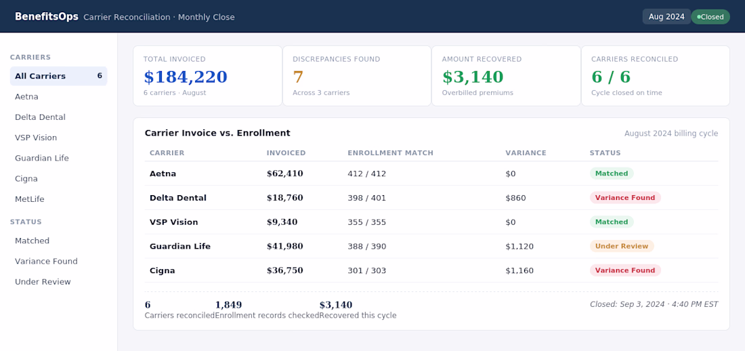Open the Total Invoiced summary card

tap(208, 76)
